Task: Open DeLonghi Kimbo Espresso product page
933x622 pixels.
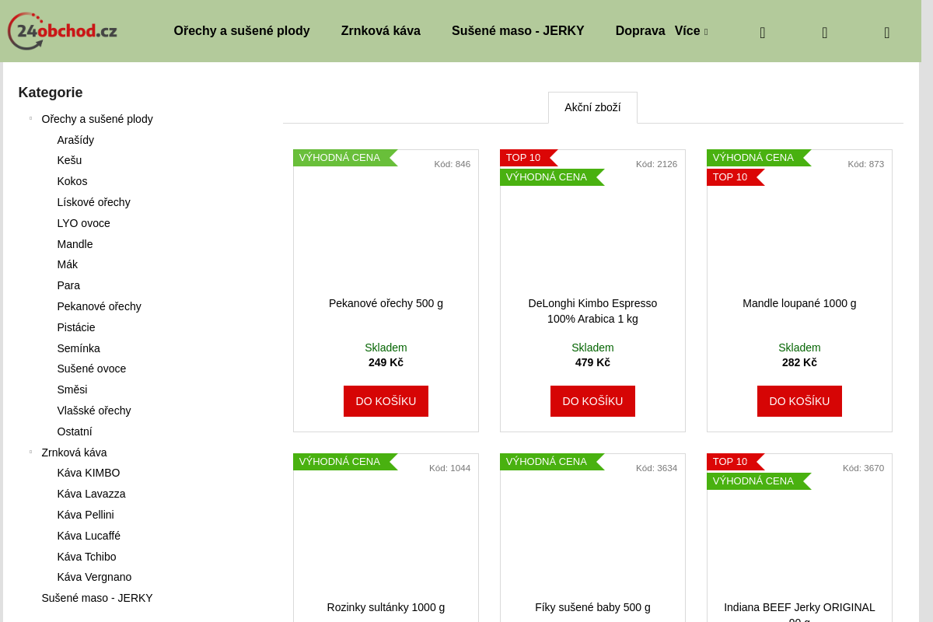Action: (x=592, y=311)
